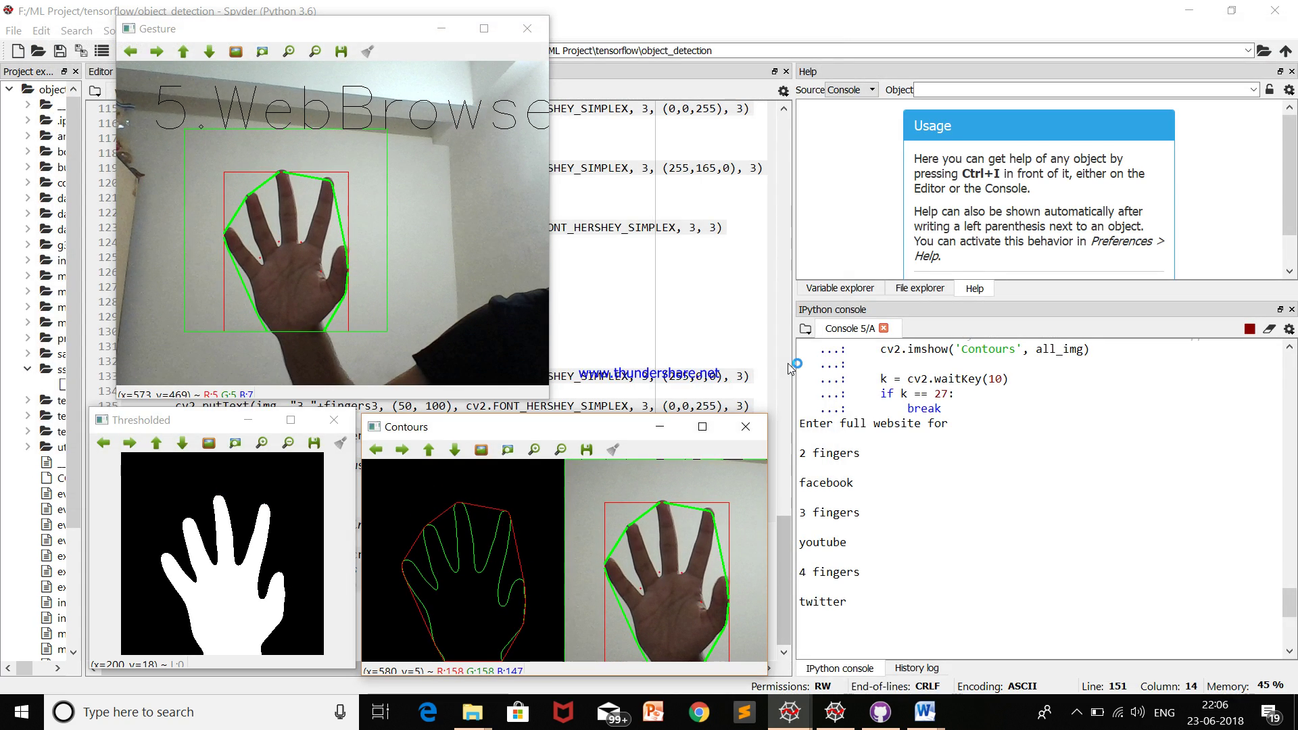1298x730 pixels.
Task: Click the Object input field in Help
Action: pos(1082,90)
